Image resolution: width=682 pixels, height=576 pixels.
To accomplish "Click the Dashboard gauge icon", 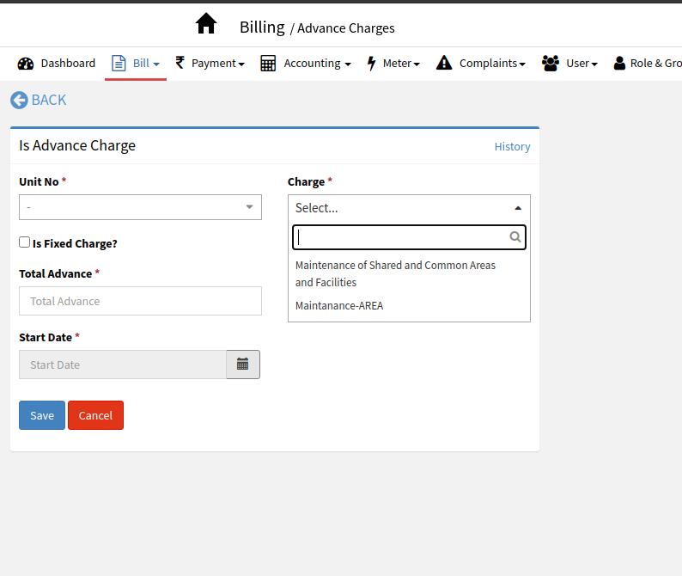I will (26, 64).
